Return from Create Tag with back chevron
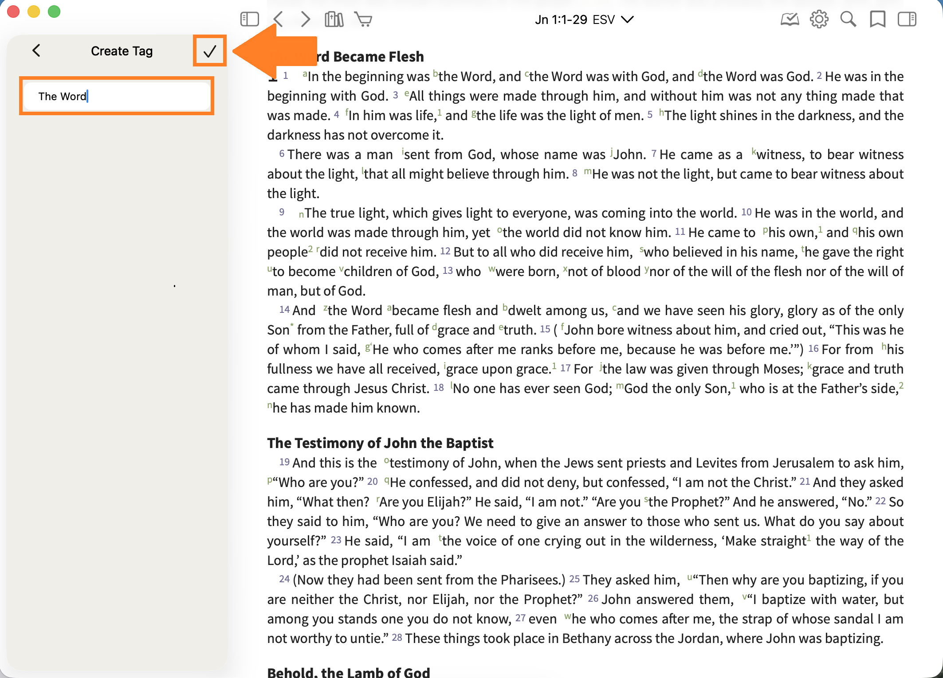 pos(36,51)
